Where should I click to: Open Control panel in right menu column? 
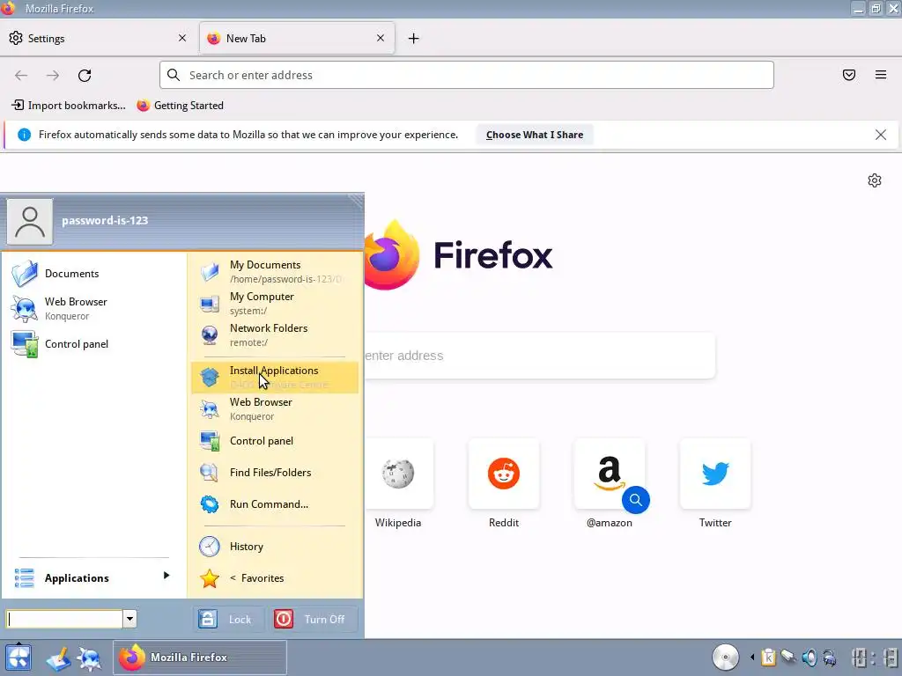(x=275, y=441)
